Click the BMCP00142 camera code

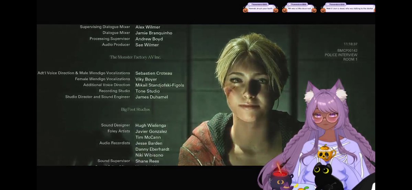[347, 51]
